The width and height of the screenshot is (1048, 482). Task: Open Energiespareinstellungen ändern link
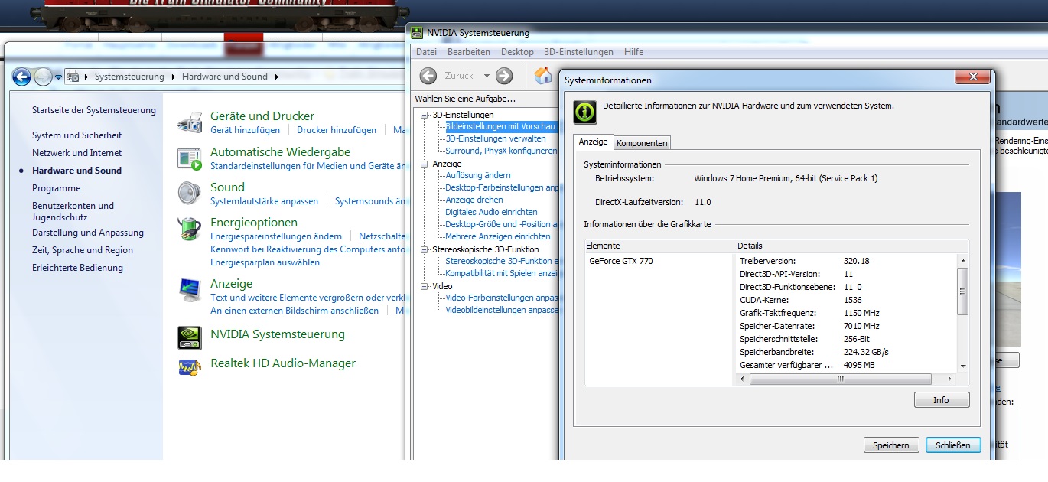276,236
